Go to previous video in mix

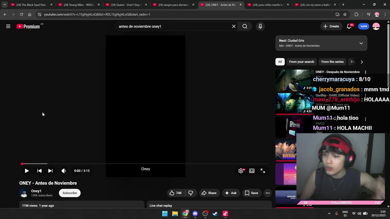click(39, 171)
